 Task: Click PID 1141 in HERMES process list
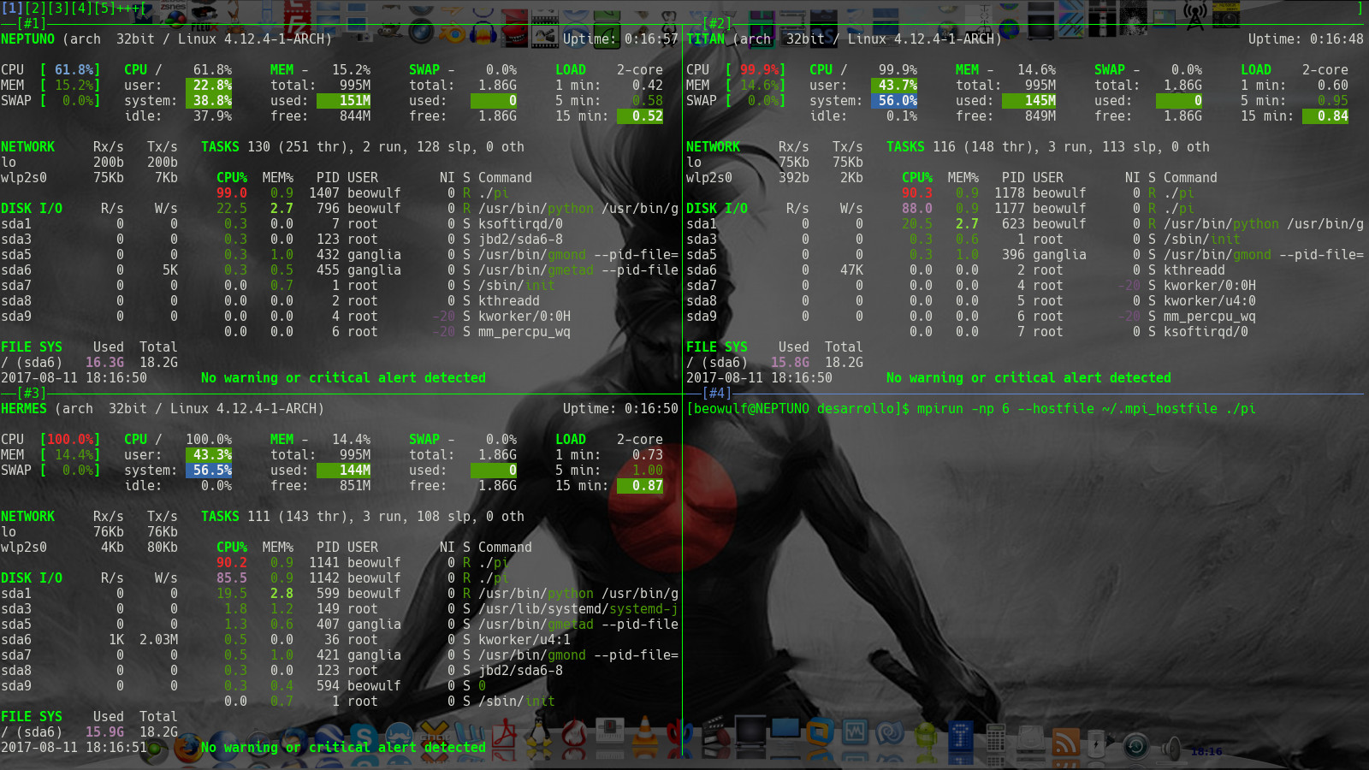(324, 562)
